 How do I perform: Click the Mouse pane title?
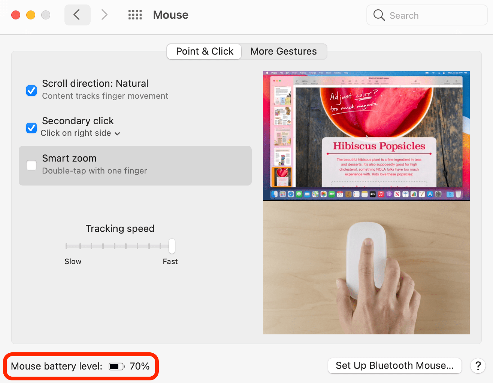[x=170, y=15]
